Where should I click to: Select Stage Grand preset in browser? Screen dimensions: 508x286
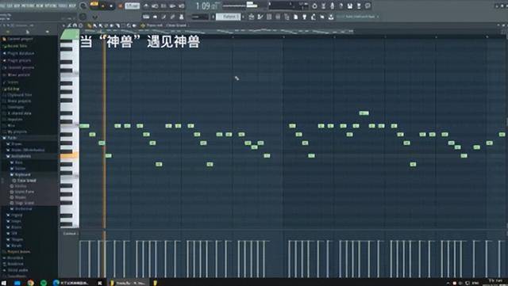pos(25,203)
